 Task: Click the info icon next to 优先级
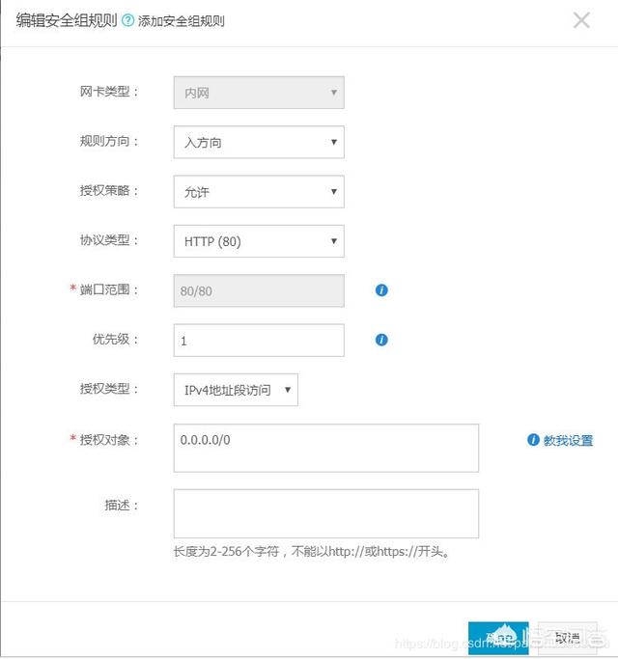381,340
